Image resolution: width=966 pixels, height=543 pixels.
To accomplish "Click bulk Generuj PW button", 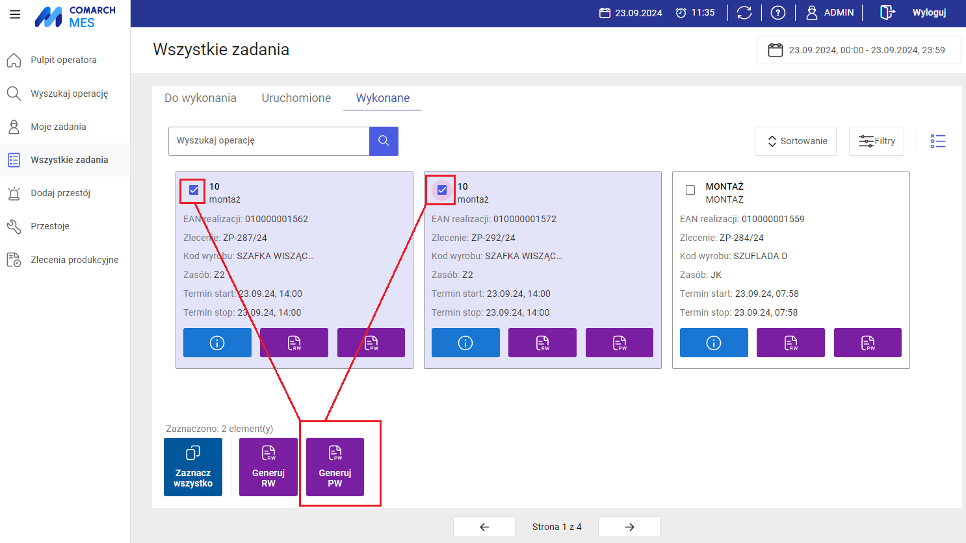I will tap(335, 467).
